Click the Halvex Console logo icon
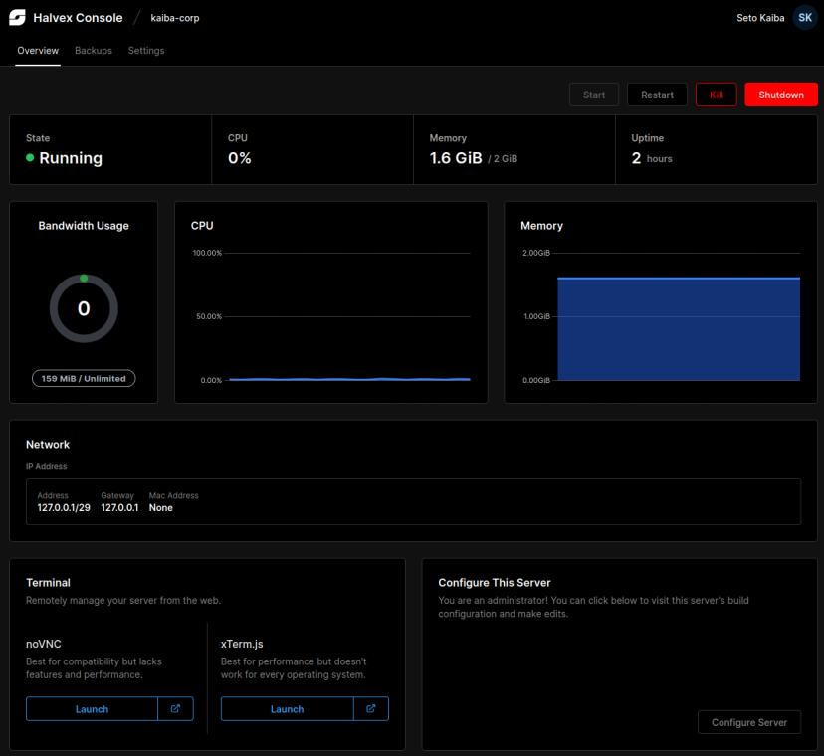The width and height of the screenshot is (824, 756). click(x=17, y=17)
